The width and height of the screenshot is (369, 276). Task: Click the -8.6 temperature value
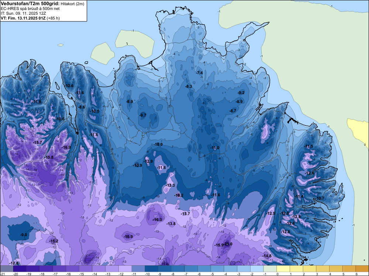click(82, 107)
